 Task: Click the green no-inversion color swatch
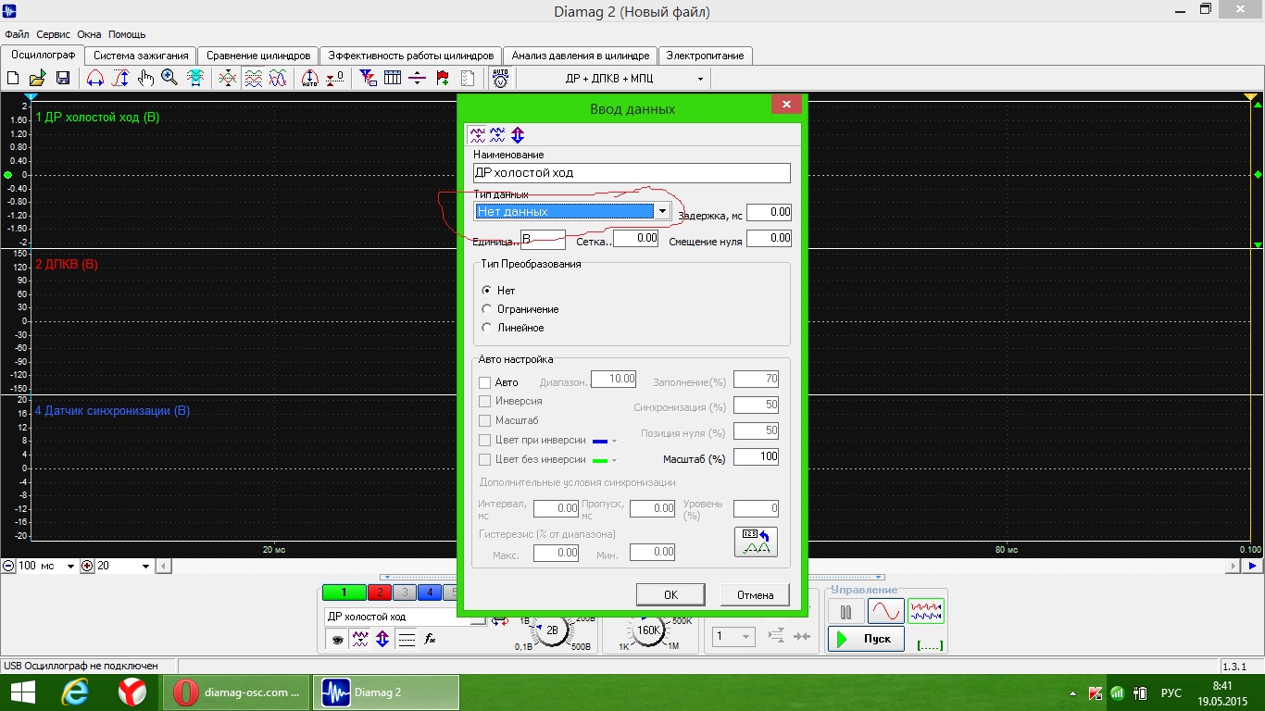(x=599, y=460)
